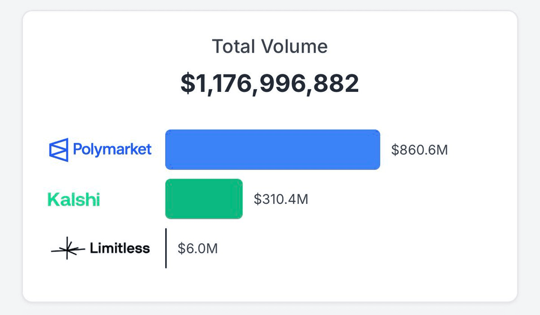Click the $310.4M volume label
The height and width of the screenshot is (315, 540).
pos(281,199)
